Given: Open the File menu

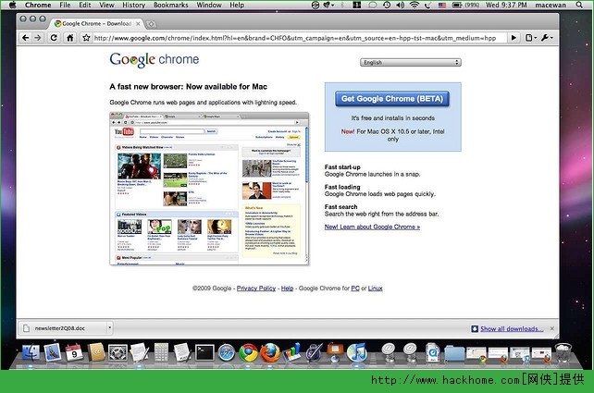Looking at the screenshot, I should [65, 5].
